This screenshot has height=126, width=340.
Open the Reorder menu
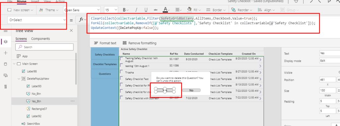pyautogui.click(x=242, y=10)
